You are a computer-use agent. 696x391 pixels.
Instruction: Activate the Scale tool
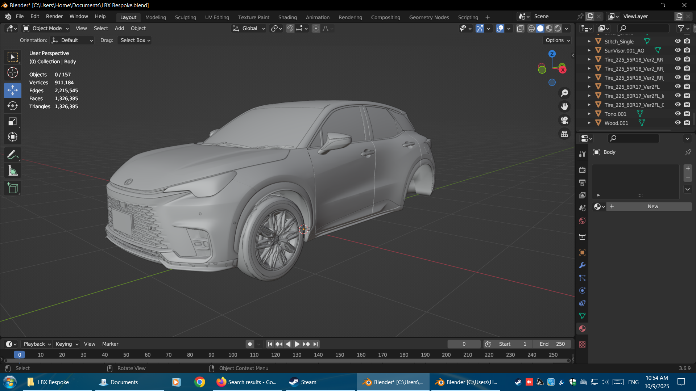(x=13, y=122)
